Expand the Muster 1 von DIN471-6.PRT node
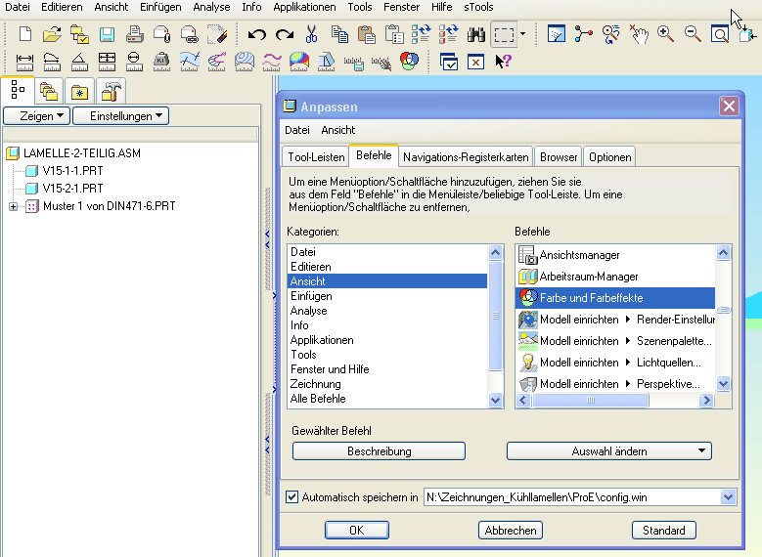 [13, 206]
